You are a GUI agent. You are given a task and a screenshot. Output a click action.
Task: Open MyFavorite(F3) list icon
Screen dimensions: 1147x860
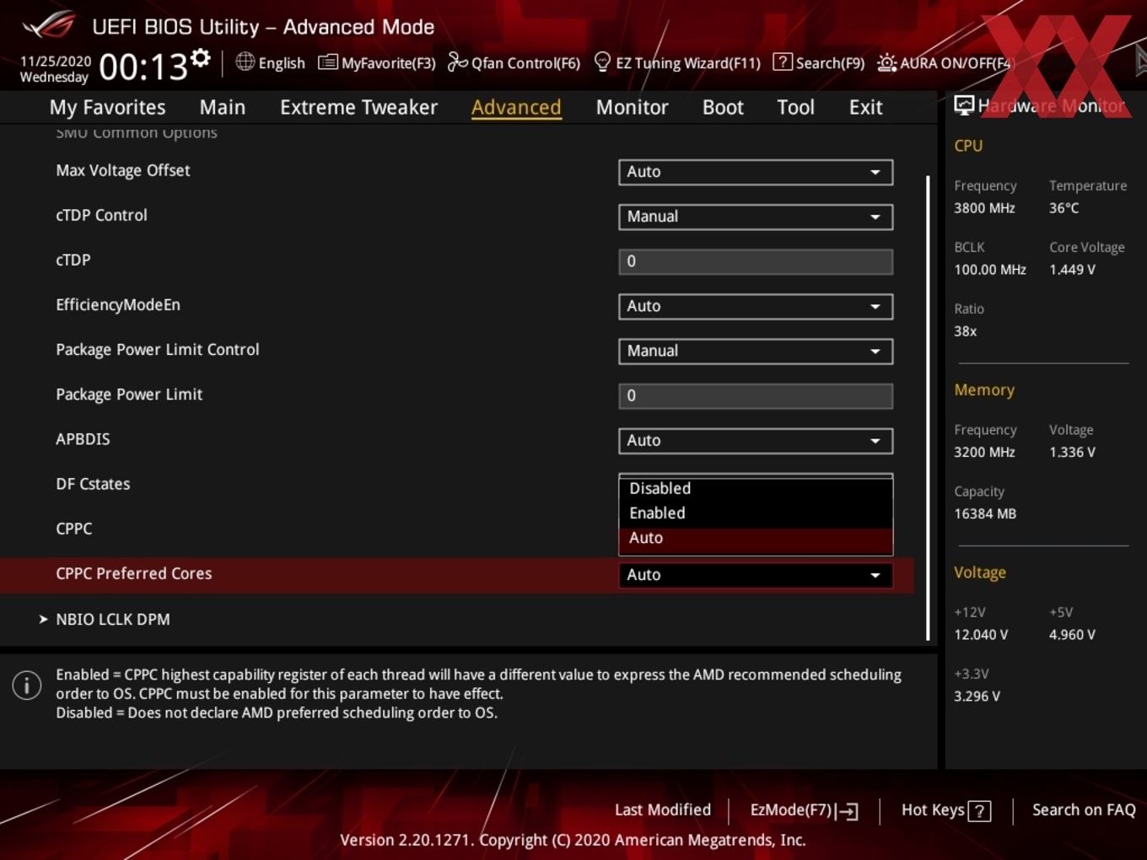(x=327, y=62)
